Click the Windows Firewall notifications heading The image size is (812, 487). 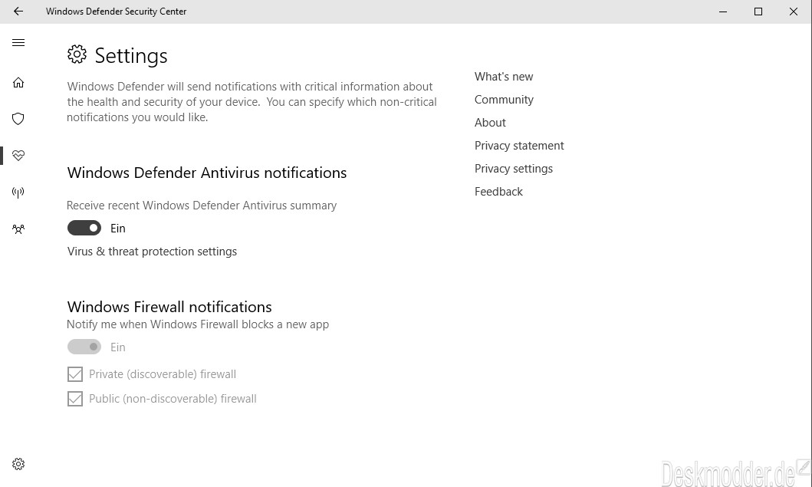pos(169,307)
